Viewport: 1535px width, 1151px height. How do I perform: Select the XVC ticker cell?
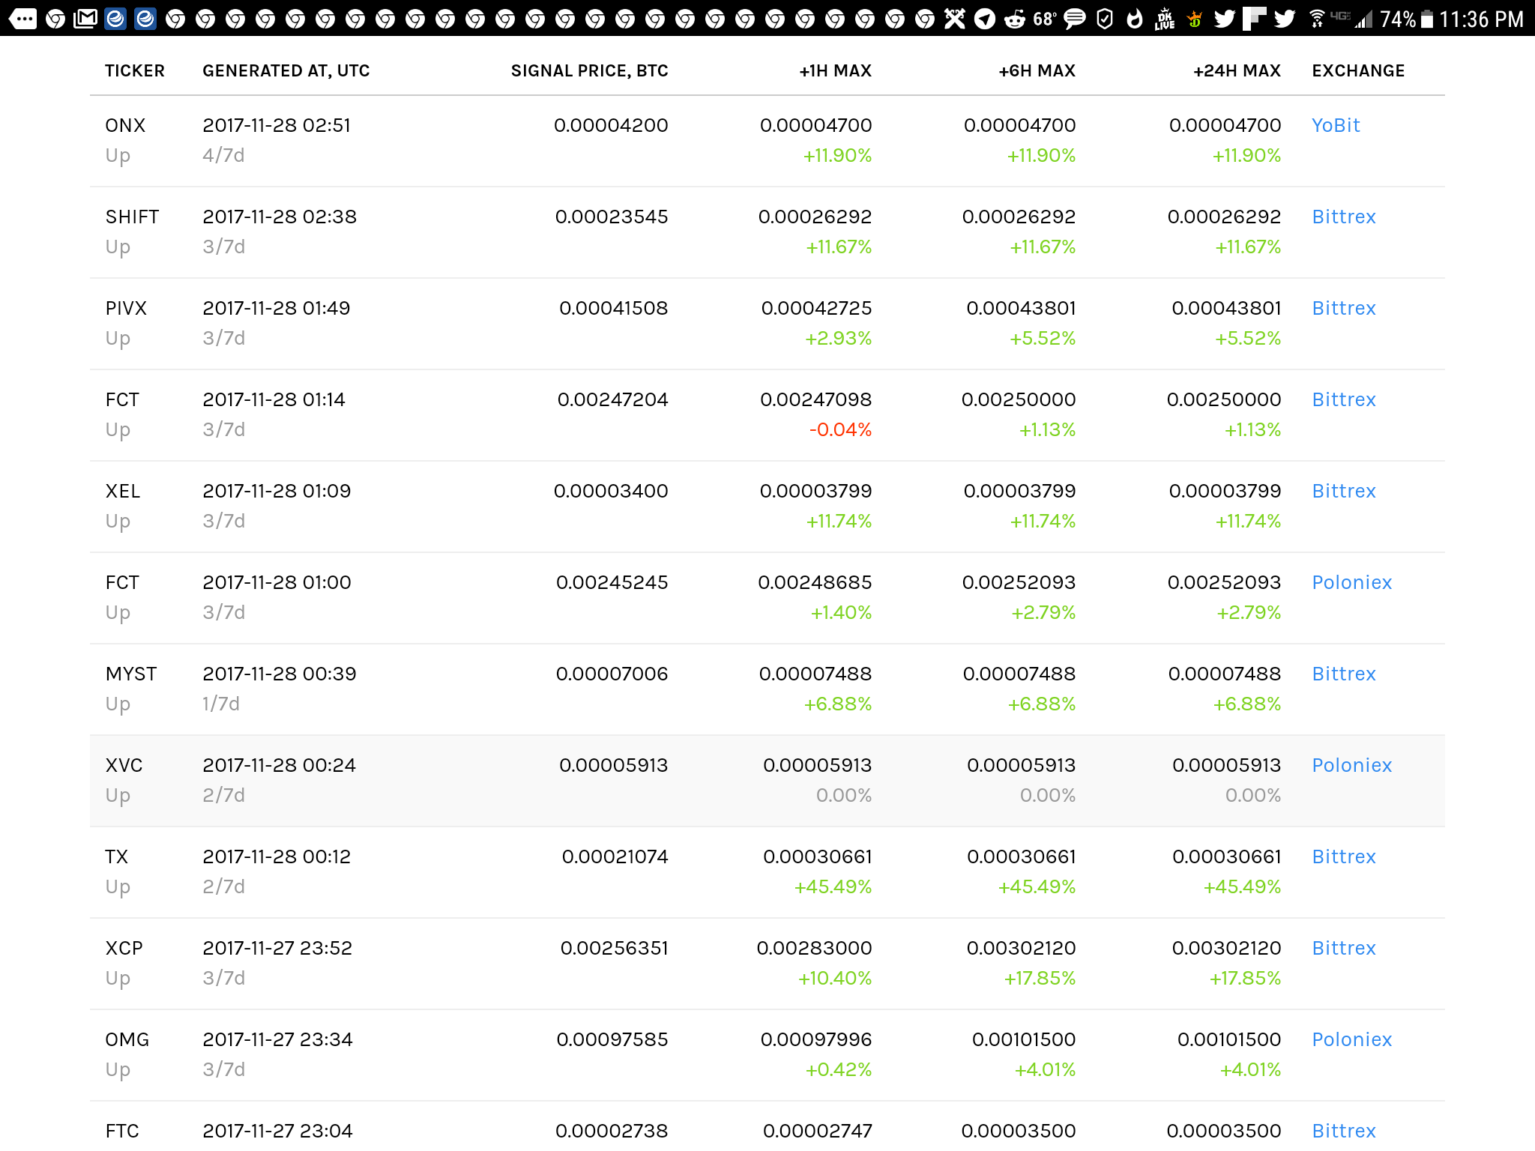(x=124, y=765)
